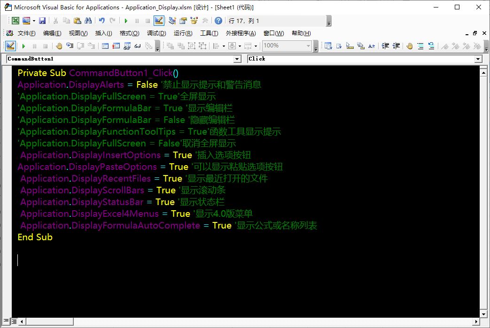This screenshot has width=490, height=328.
Task: Restore the Sheet1 code window inside VBA
Action: click(x=475, y=33)
